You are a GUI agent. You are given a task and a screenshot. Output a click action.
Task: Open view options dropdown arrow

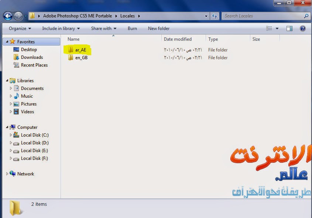pos(277,28)
